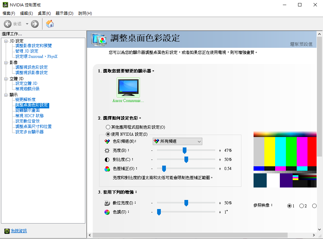This screenshot has height=239, width=323.
Task: Click the 色調 hue slider thumb
Action: [x=159, y=212]
